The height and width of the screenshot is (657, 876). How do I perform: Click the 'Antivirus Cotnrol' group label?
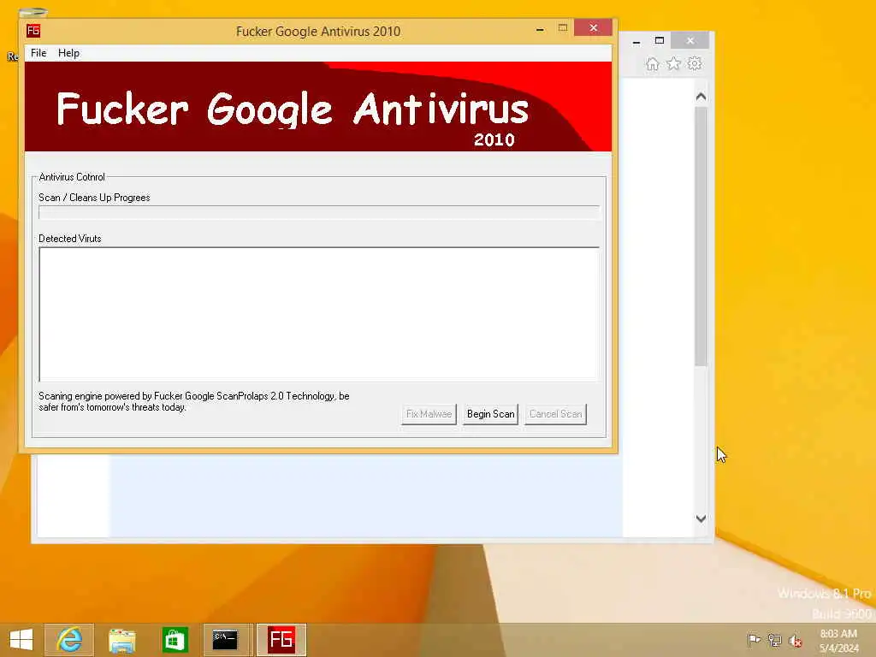tap(72, 177)
